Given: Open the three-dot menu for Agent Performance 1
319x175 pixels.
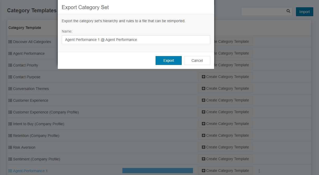Looking at the screenshot, I should pyautogui.click(x=259, y=171).
